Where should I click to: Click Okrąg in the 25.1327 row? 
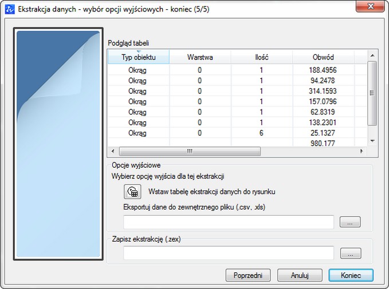coord(137,133)
